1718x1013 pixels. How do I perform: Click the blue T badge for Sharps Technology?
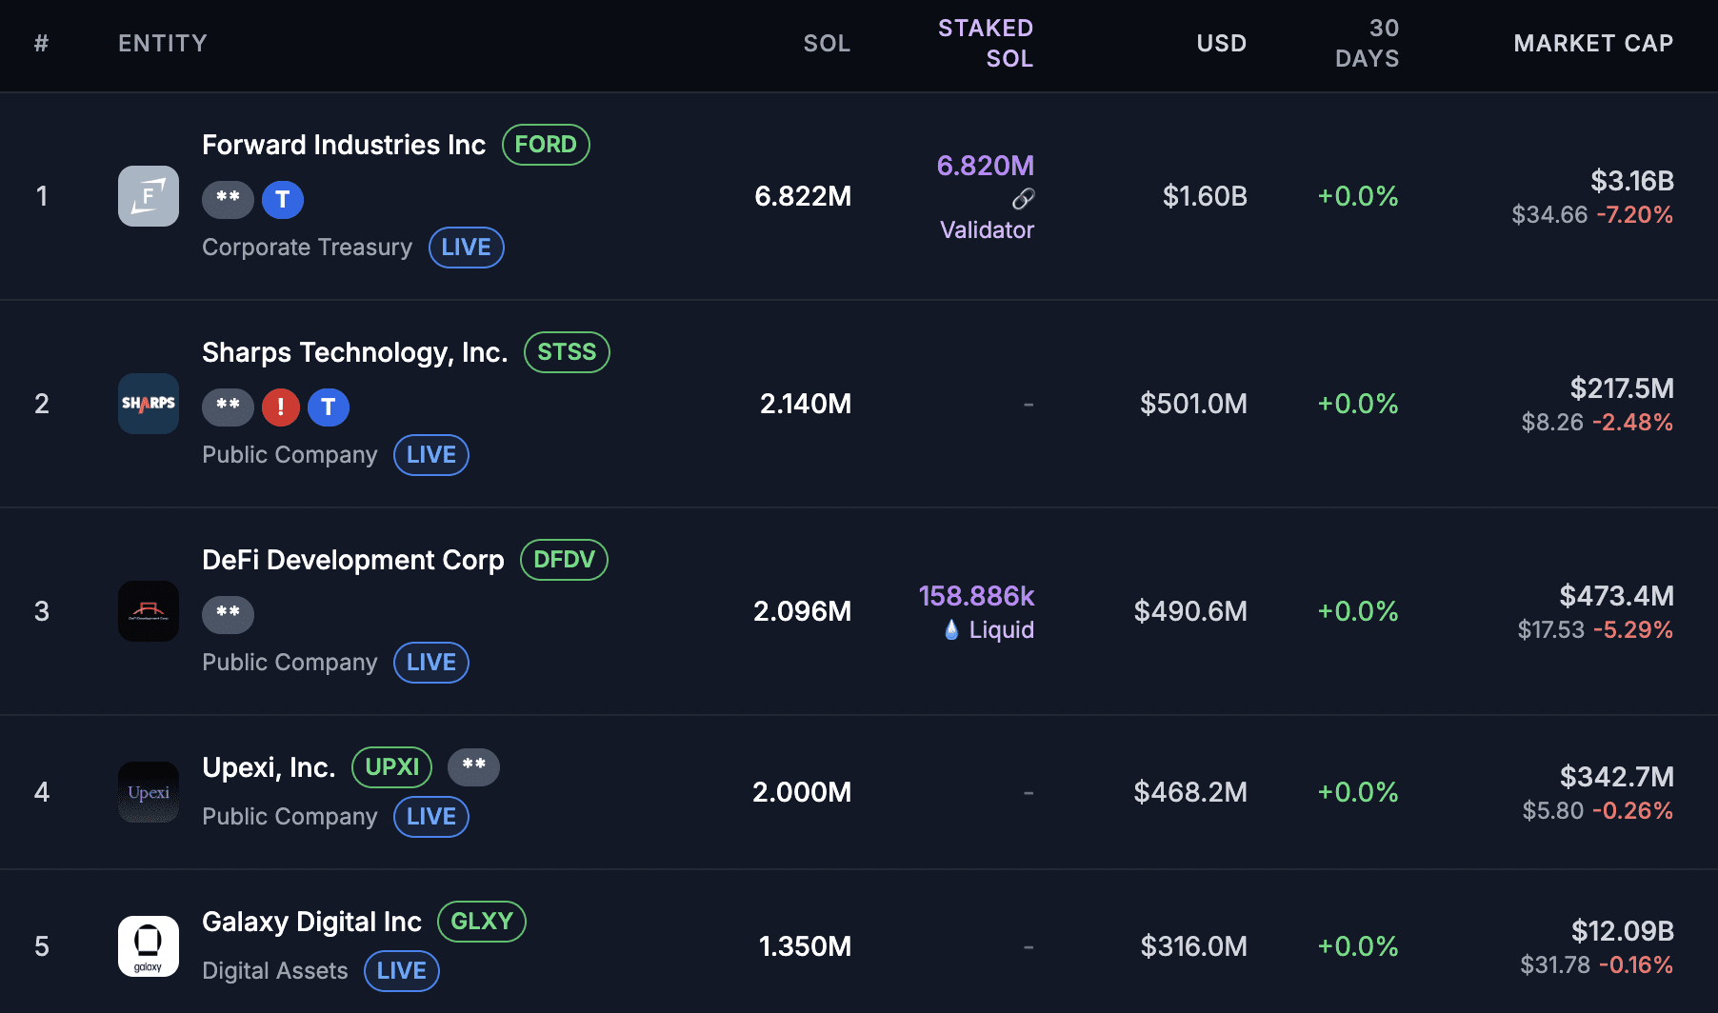point(329,407)
